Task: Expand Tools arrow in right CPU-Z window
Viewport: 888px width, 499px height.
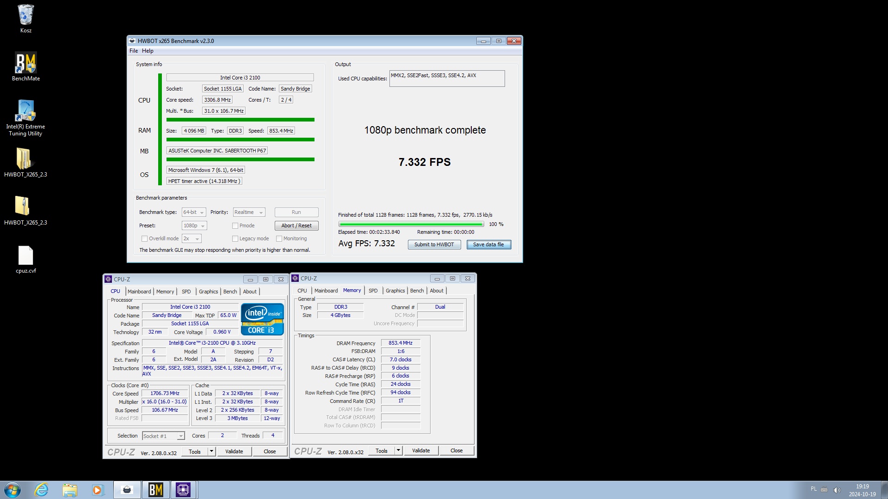Action: point(399,450)
